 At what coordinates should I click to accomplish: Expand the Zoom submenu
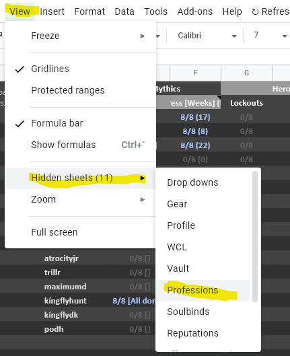pos(81,200)
